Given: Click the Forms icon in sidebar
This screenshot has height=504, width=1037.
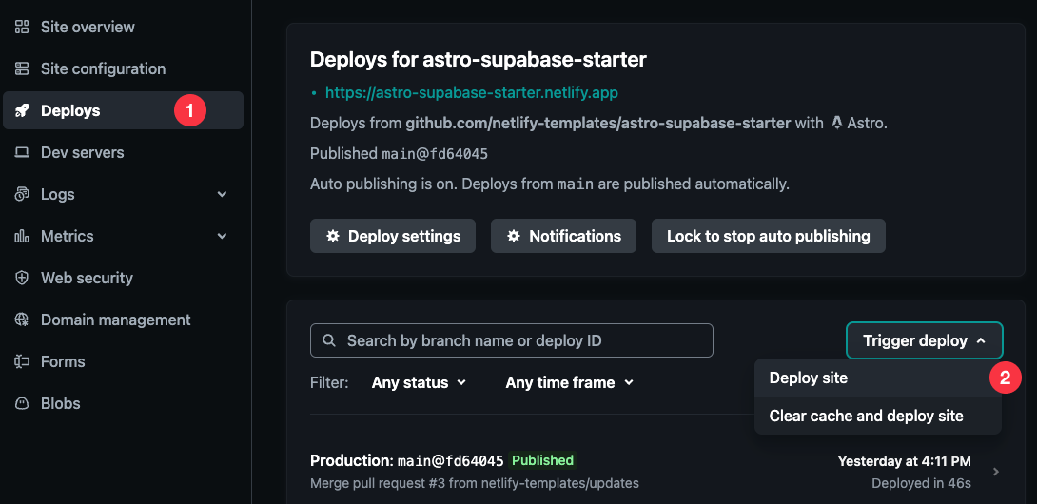Looking at the screenshot, I should 22,361.
